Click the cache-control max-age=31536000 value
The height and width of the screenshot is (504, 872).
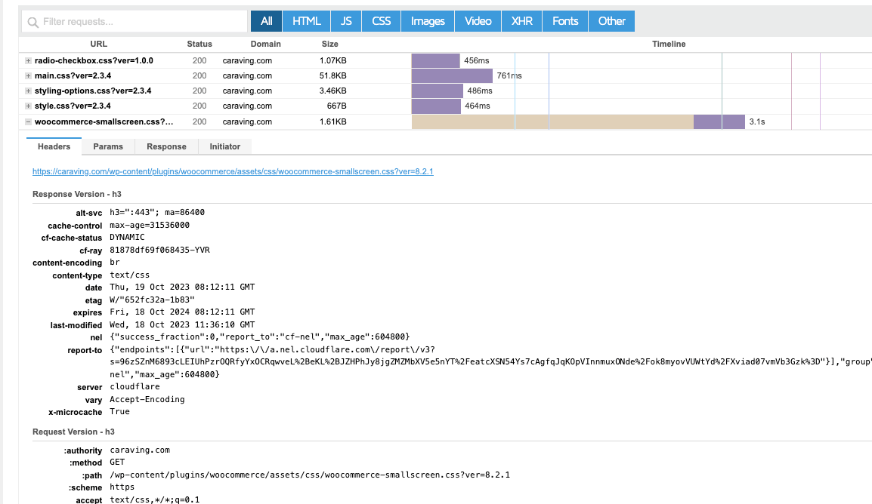(150, 225)
